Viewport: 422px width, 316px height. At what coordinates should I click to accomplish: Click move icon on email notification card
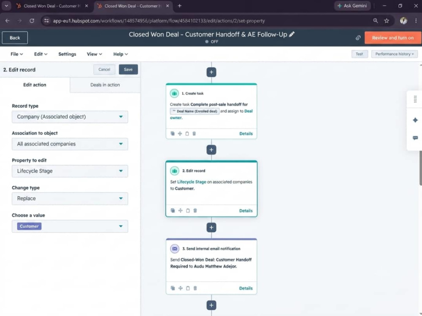click(180, 288)
